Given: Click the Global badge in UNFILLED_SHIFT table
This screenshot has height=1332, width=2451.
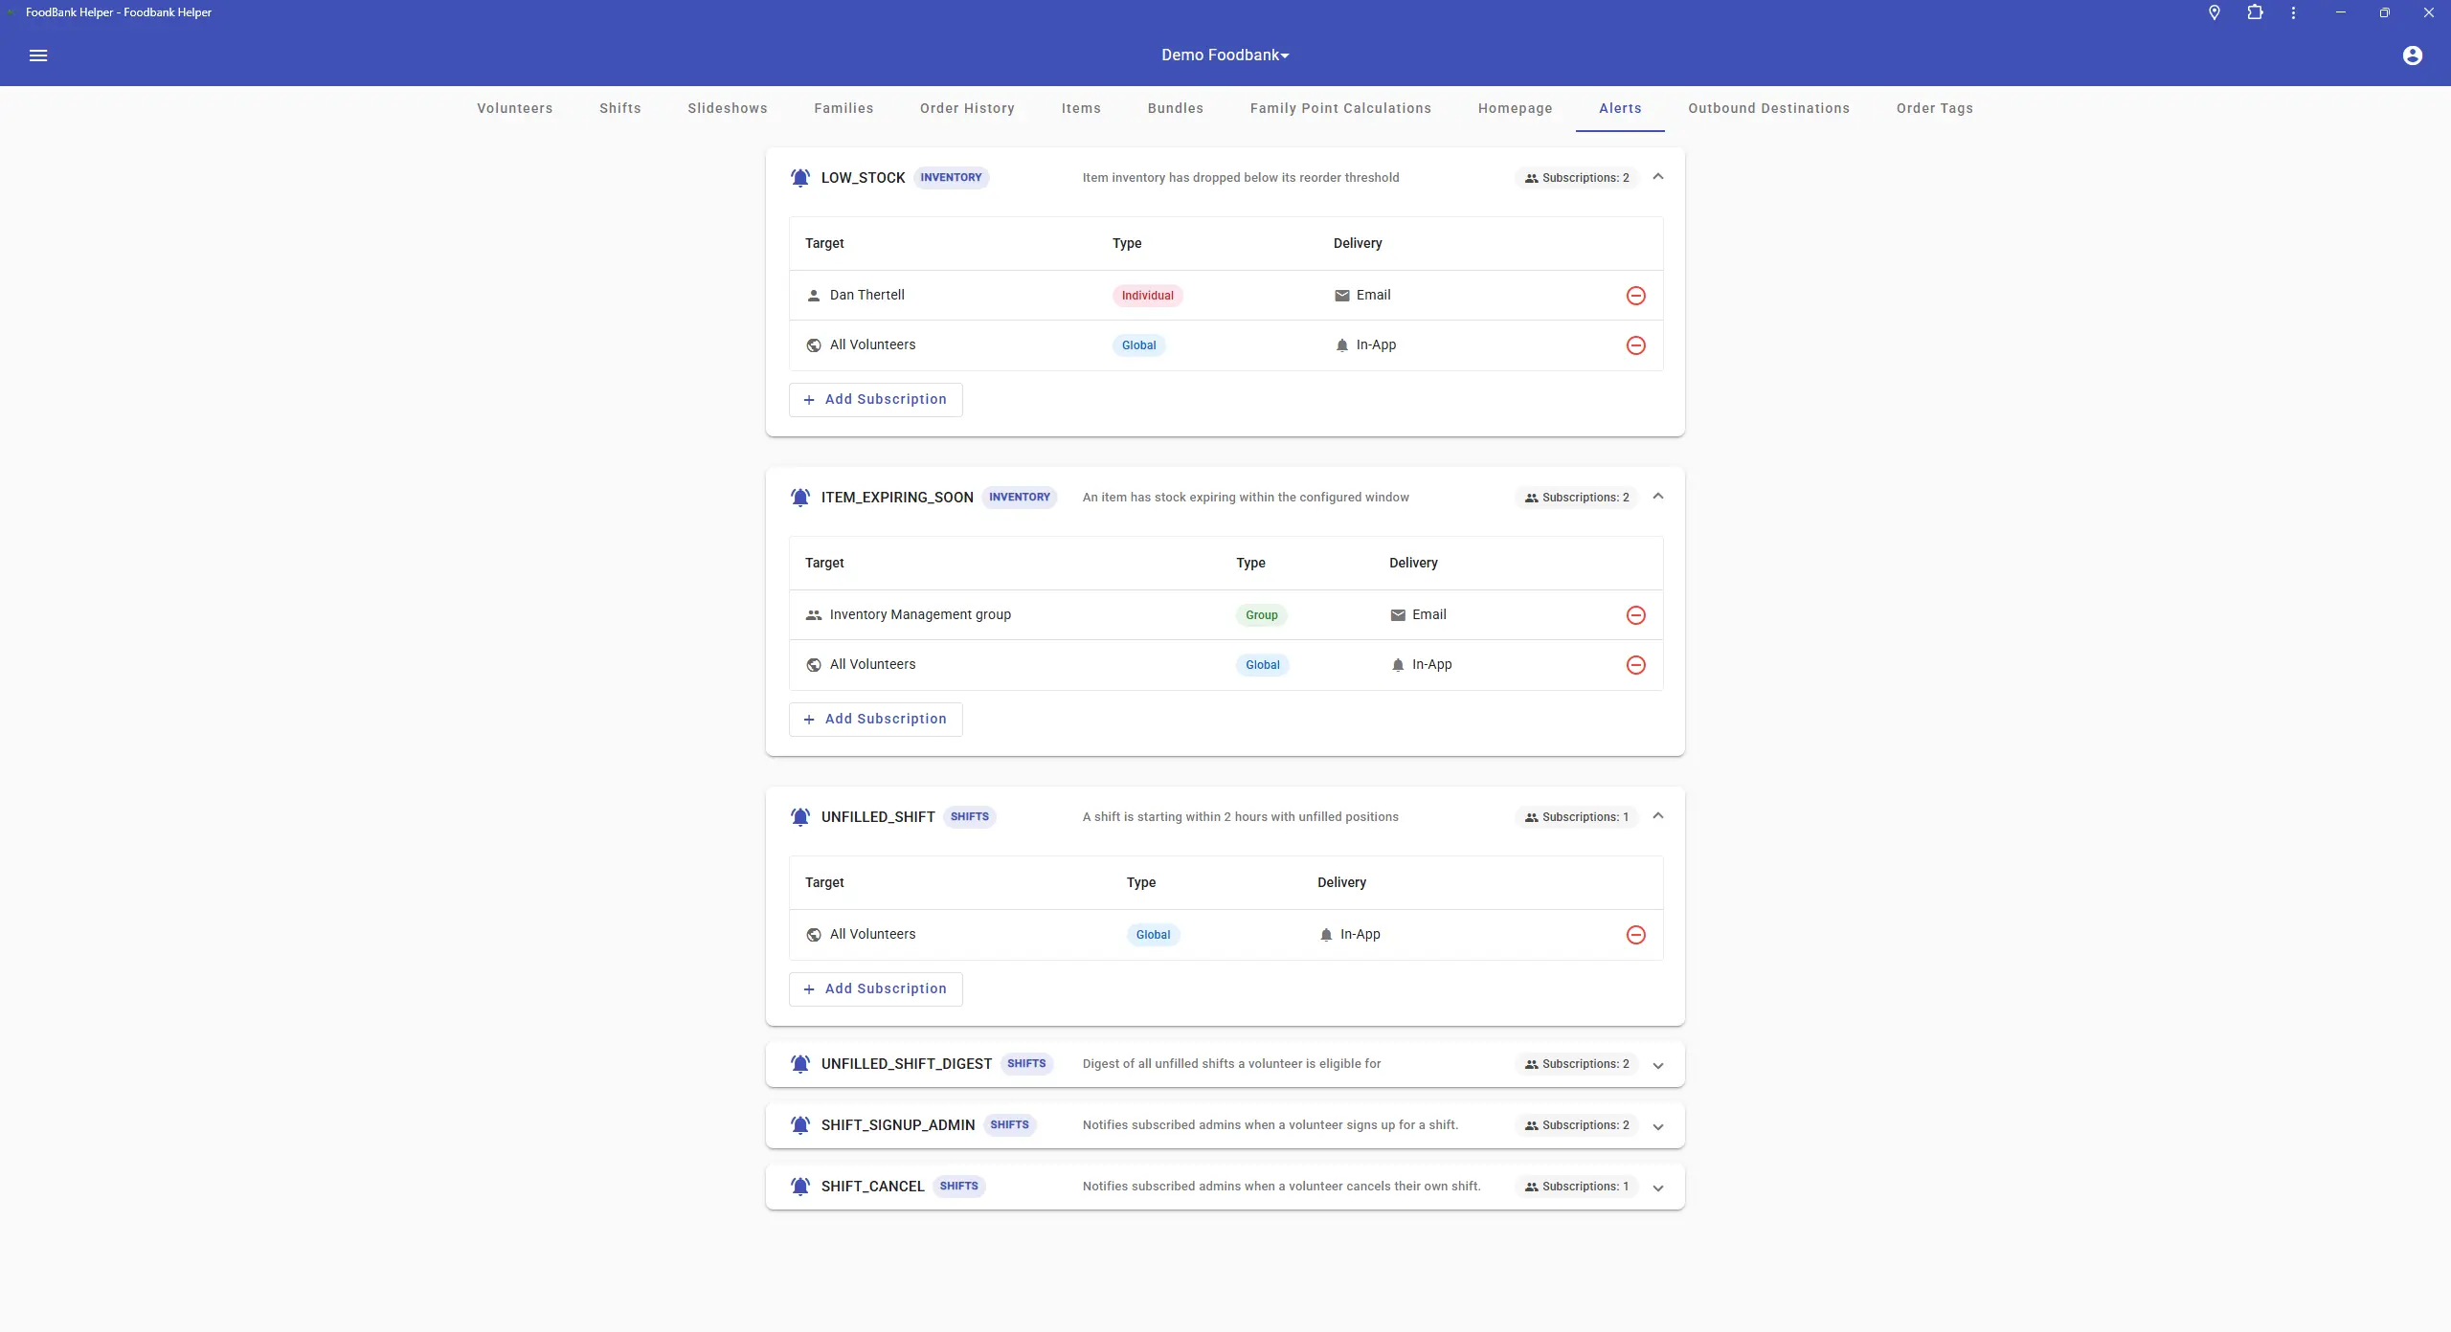Looking at the screenshot, I should (x=1153, y=935).
